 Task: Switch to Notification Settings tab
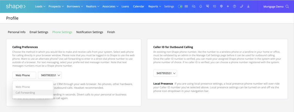[x=90, y=32]
